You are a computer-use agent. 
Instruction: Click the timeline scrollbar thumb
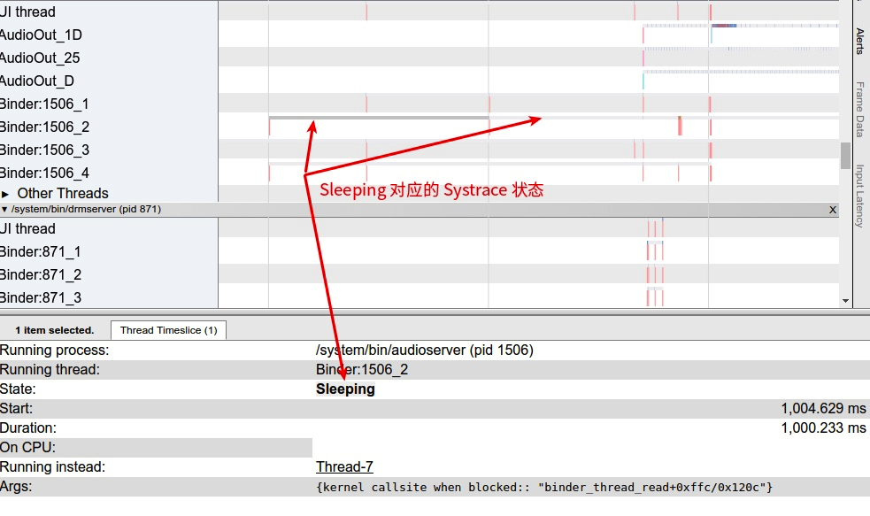tap(845, 156)
